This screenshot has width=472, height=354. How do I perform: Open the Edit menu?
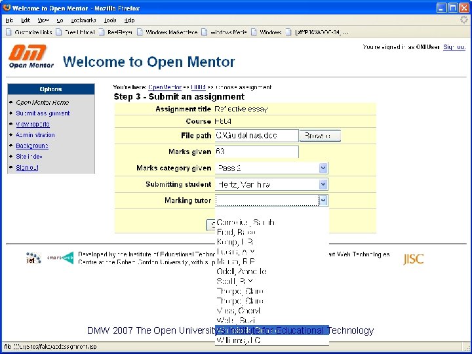26,20
